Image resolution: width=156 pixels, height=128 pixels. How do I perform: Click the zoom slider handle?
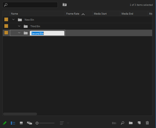pyautogui.click(x=37, y=123)
